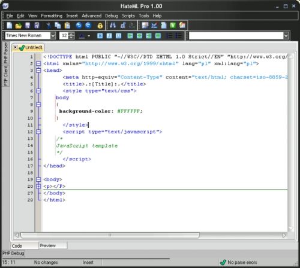Open the Help menu
The width and height of the screenshot is (300, 268).
coord(157,16)
